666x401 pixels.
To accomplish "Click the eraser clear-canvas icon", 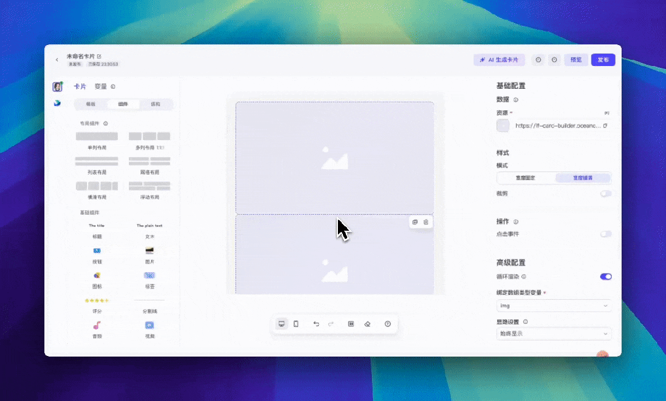I will coord(368,324).
